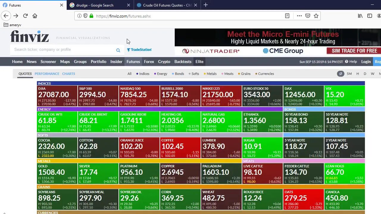Viewport: 381px width, 214px height.
Task: Show site information icon in address bar
Action: coord(79,16)
